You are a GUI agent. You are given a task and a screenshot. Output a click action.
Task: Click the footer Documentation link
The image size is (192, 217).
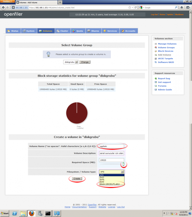tap(80, 207)
